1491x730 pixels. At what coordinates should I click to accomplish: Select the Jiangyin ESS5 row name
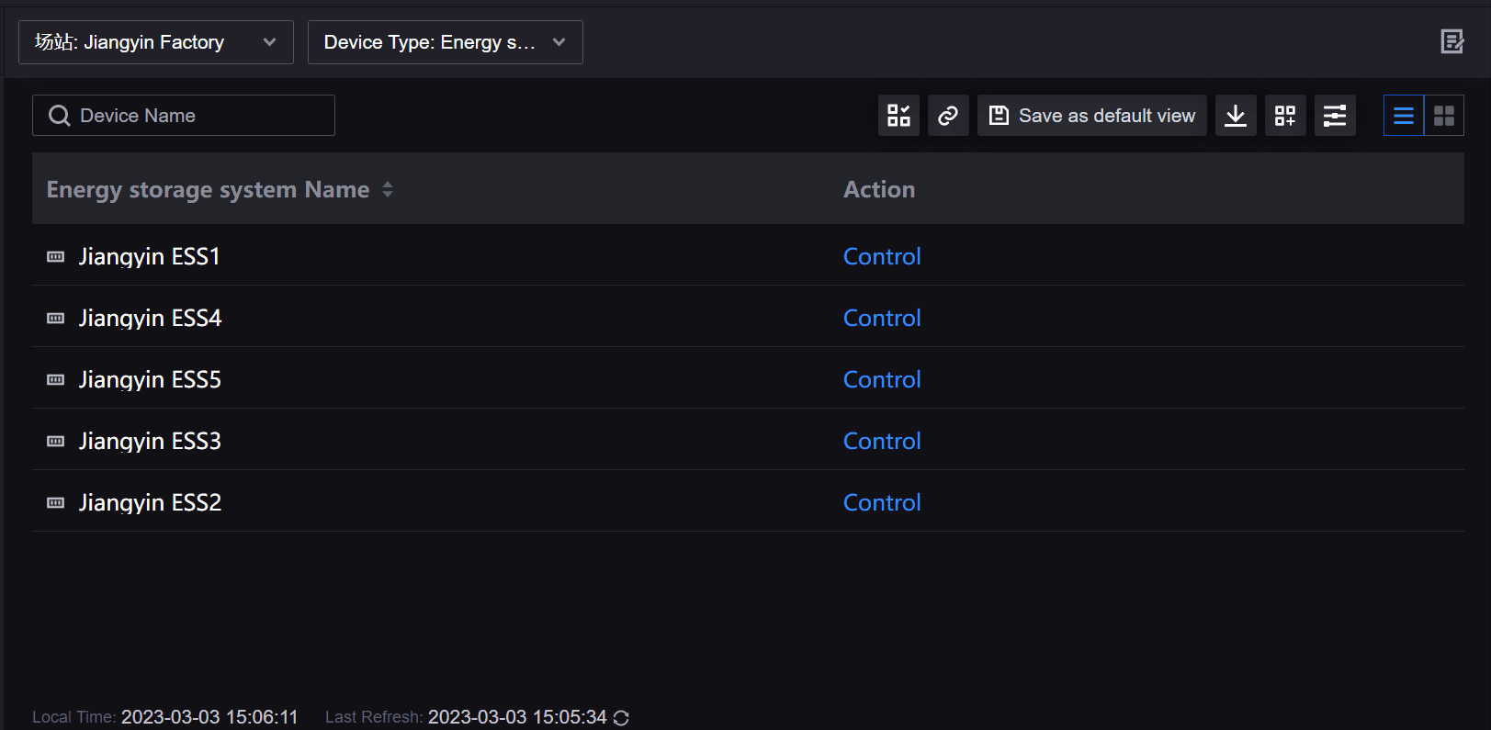(x=150, y=379)
